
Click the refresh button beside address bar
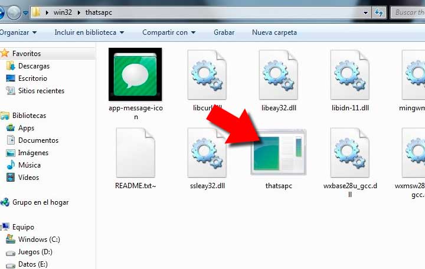pos(379,12)
